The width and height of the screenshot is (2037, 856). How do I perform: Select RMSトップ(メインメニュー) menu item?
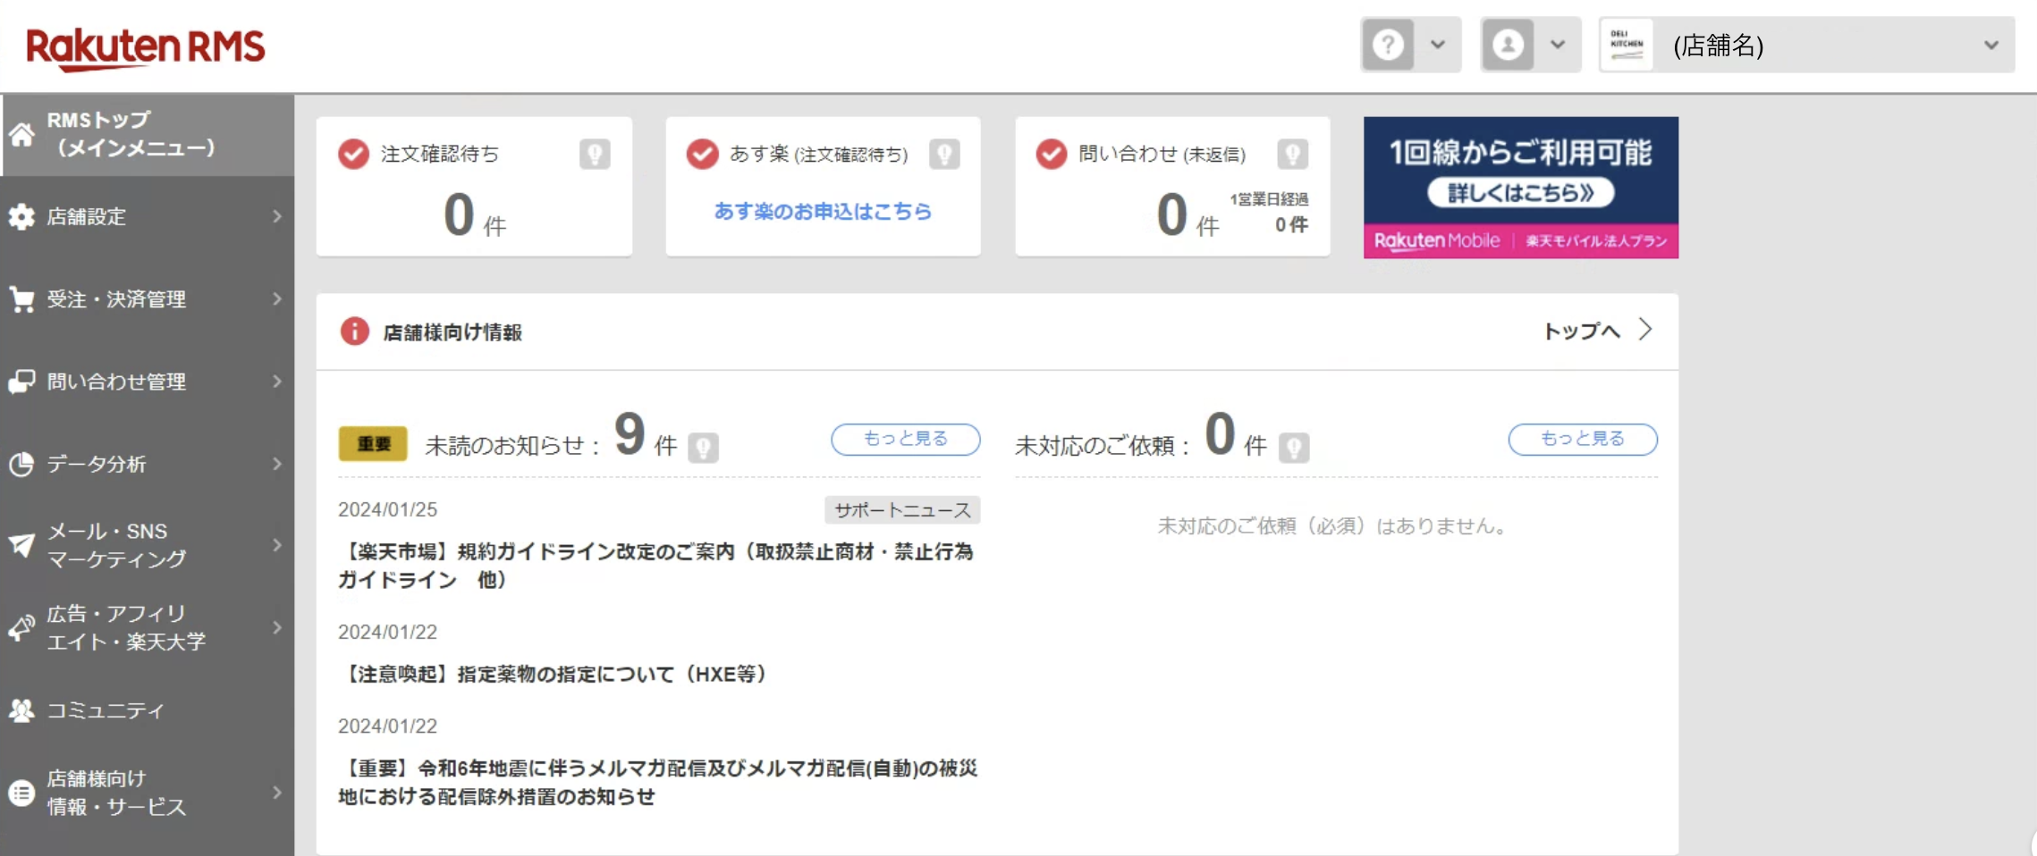(147, 134)
